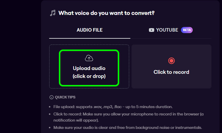Click the QUICK TIPS label

[x=65, y=97]
